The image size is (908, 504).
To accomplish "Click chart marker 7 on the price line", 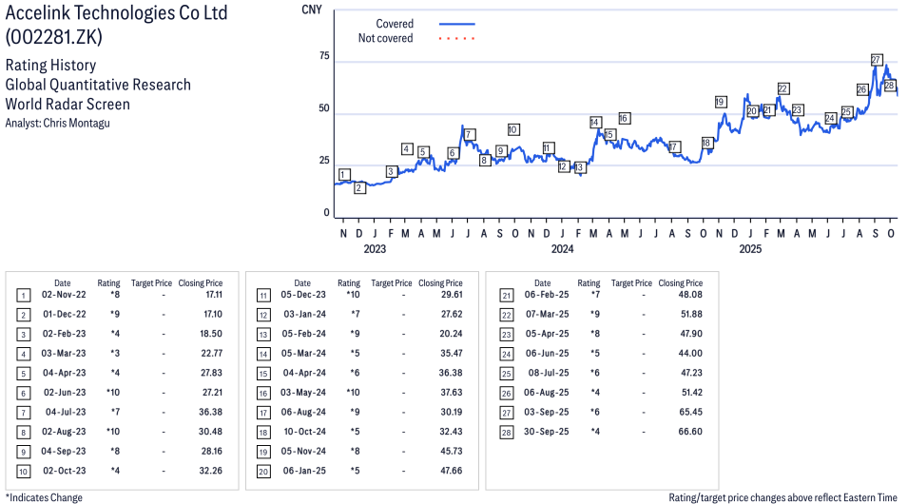I will [469, 134].
